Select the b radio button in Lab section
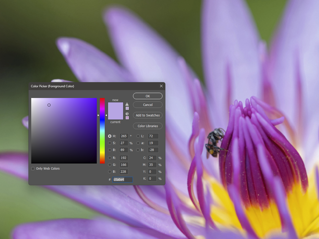Screen dimensions: 319x239 coord(138,150)
